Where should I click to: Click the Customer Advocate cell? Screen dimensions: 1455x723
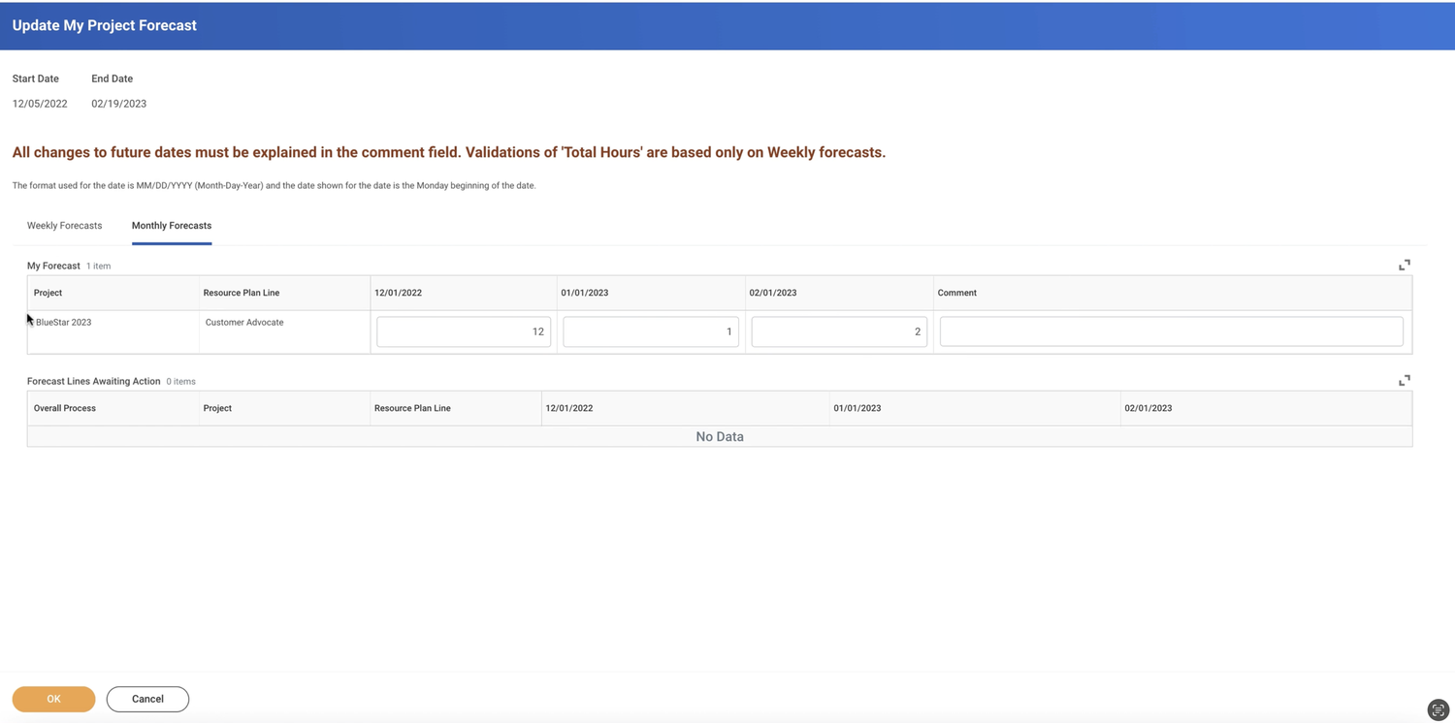(244, 322)
